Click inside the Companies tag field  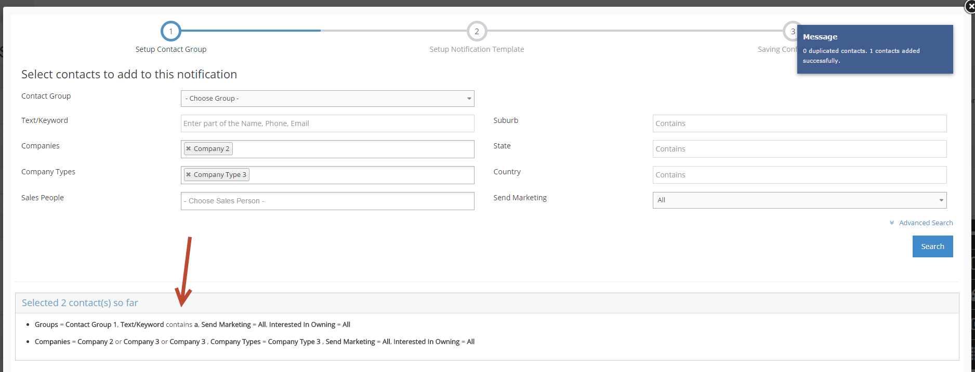point(353,149)
